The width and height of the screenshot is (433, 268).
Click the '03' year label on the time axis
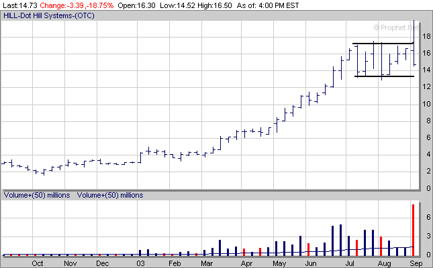[140, 263]
